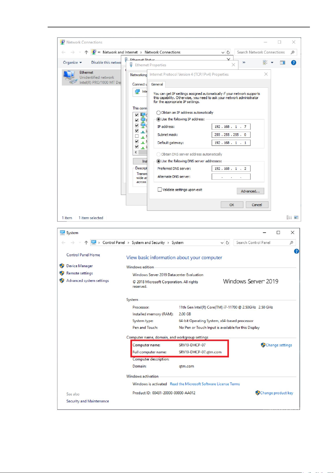The width and height of the screenshot is (334, 473).
Task: Open Device Manager link
Action: point(80,266)
